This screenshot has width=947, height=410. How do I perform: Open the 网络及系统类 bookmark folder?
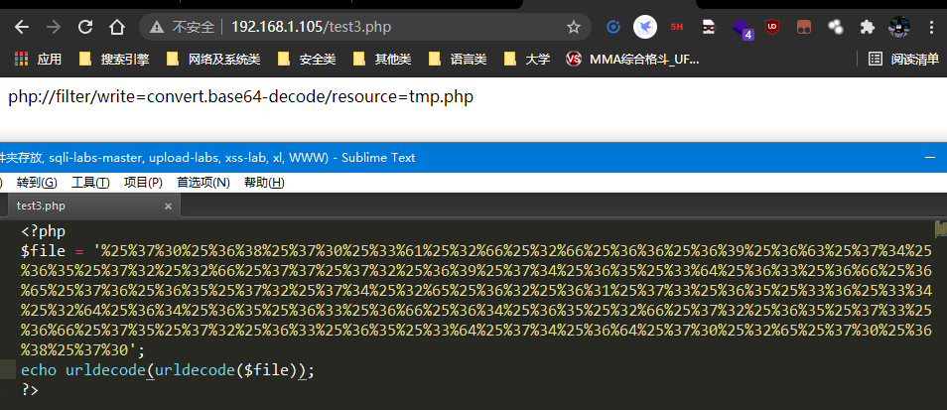coord(213,59)
